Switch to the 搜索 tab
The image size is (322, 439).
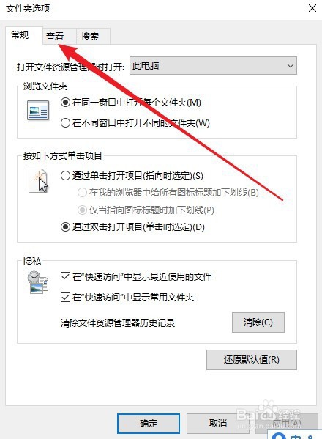click(90, 36)
